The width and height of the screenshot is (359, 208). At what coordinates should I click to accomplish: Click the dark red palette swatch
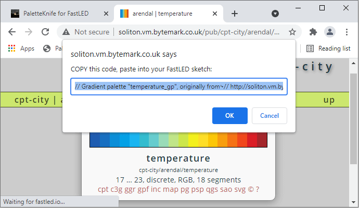pos(262,140)
